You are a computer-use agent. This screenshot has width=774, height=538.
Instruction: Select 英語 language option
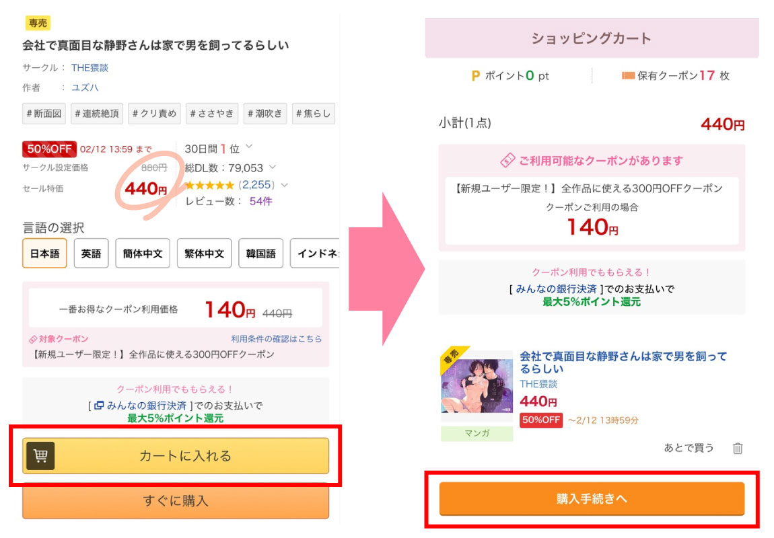pyautogui.click(x=92, y=254)
